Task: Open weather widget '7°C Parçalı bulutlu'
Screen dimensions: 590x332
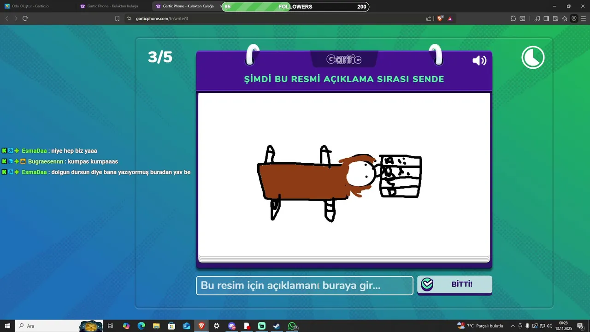Action: 480,326
